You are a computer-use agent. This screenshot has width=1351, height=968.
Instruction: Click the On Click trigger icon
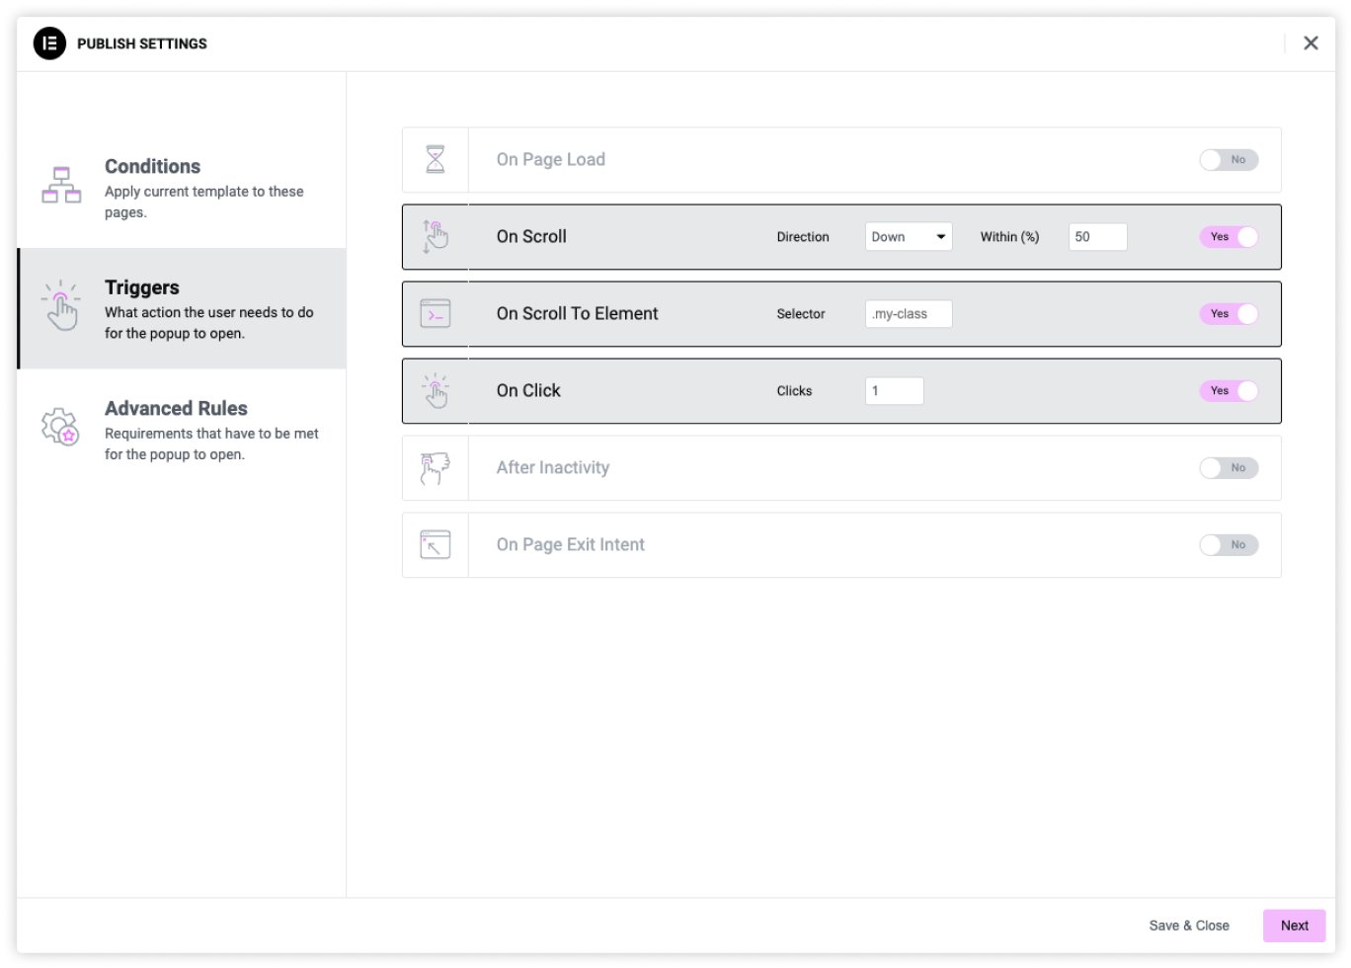[436, 391]
